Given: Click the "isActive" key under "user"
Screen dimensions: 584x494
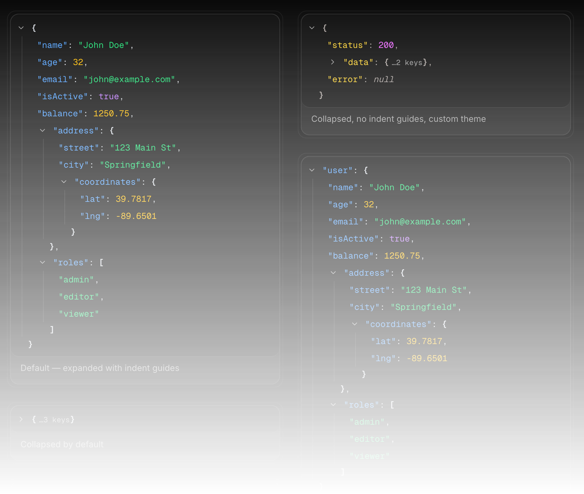Looking at the screenshot, I should click(353, 239).
